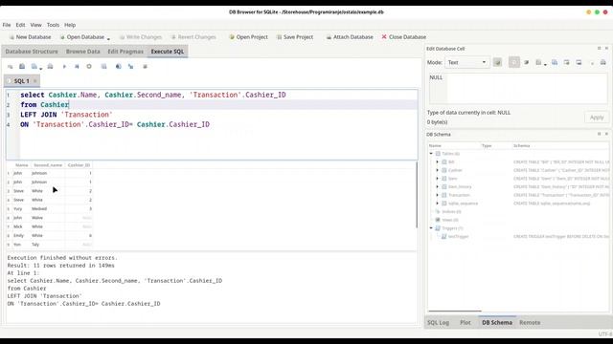Float the DB Schema panel
The width and height of the screenshot is (613, 344).
(599, 134)
